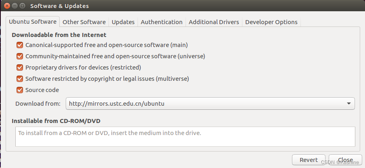Screen dimensions: 365x168
Task: Close window using the red title bar button
Action: point(7,6)
